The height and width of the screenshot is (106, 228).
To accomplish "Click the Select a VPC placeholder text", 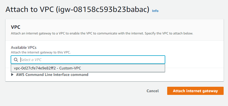I will (x=31, y=60).
